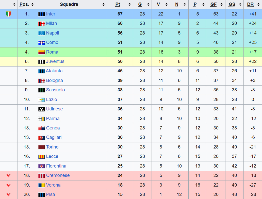The width and height of the screenshot is (262, 199).
Task: Open the Juventus team link
Action: pyautogui.click(x=55, y=61)
